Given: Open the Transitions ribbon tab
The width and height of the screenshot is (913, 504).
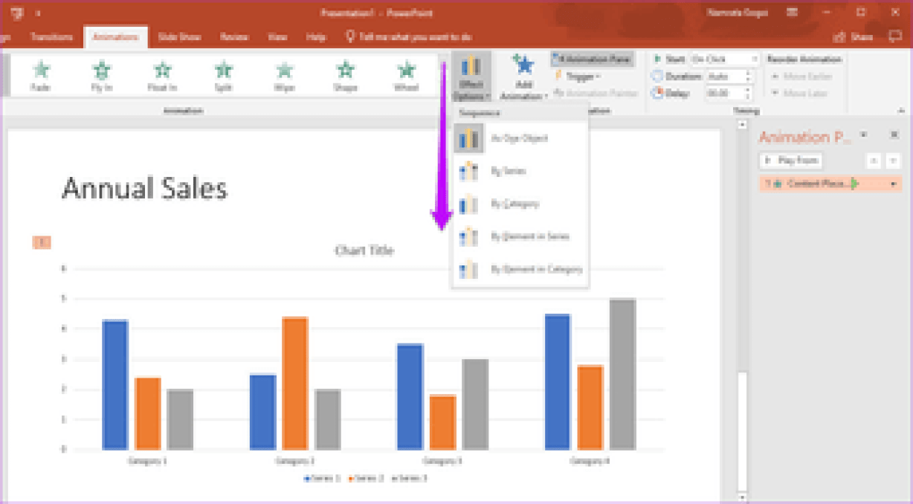Looking at the screenshot, I should pos(51,36).
